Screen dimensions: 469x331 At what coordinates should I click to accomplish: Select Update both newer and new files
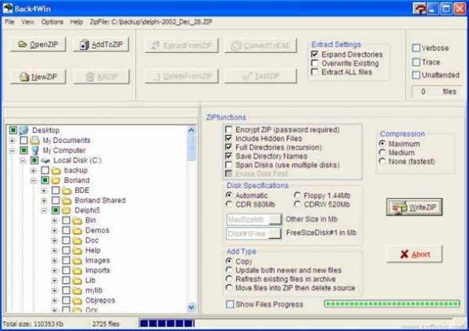pos(229,270)
